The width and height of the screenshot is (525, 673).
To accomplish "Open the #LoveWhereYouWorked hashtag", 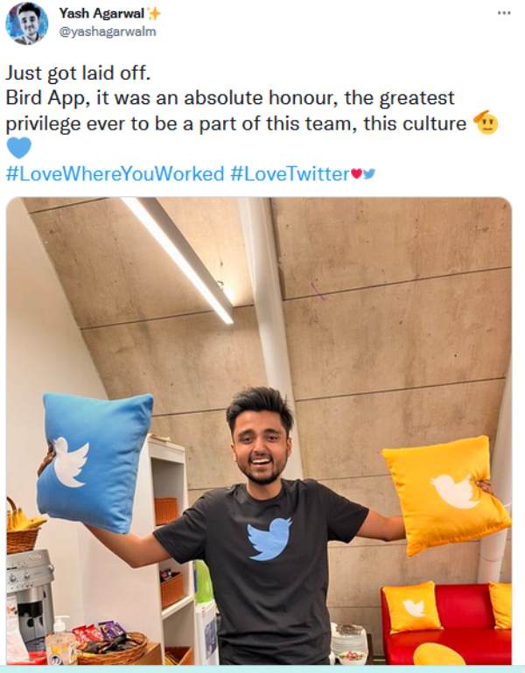I will coord(115,174).
